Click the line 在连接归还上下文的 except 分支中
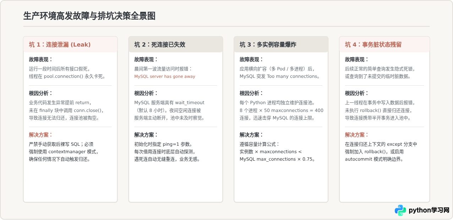This screenshot has height=220, width=453. click(x=381, y=144)
